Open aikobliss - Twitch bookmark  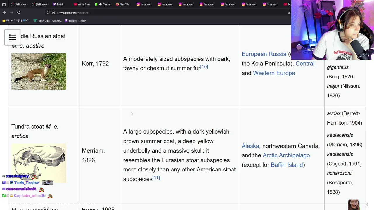[x=75, y=21]
